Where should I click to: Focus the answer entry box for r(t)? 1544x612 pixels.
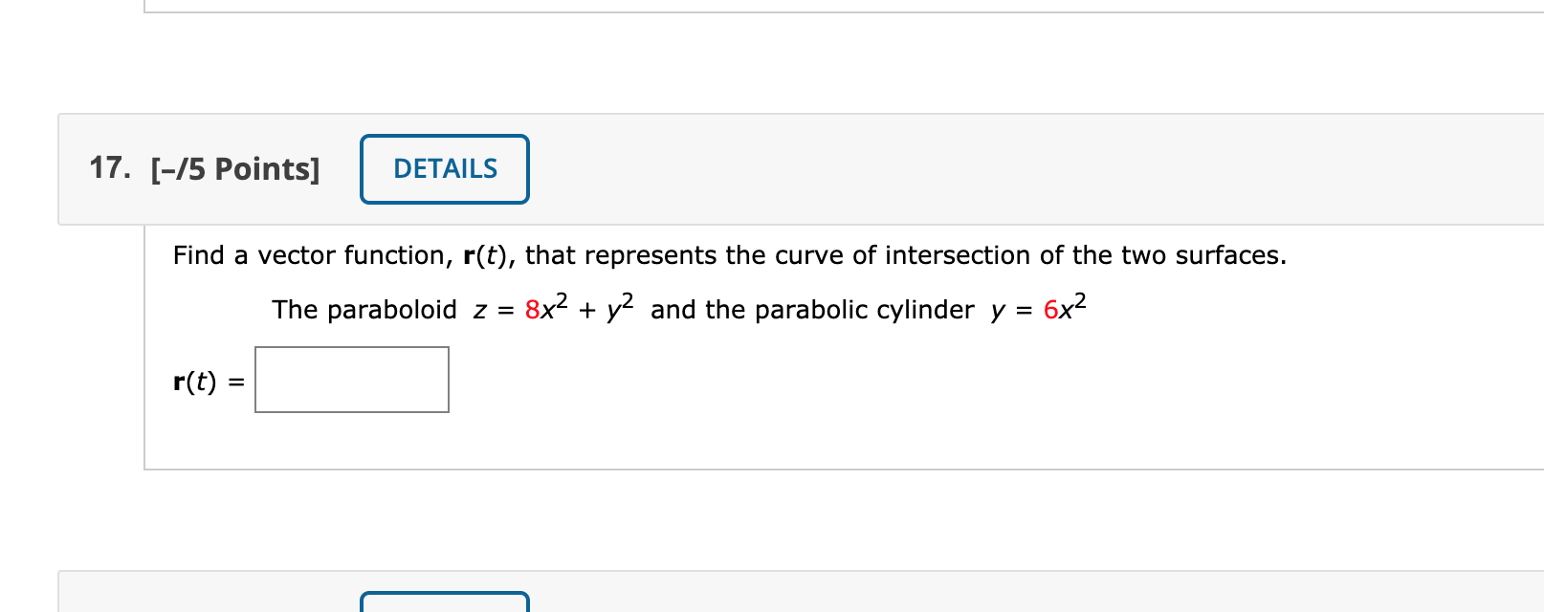[351, 379]
